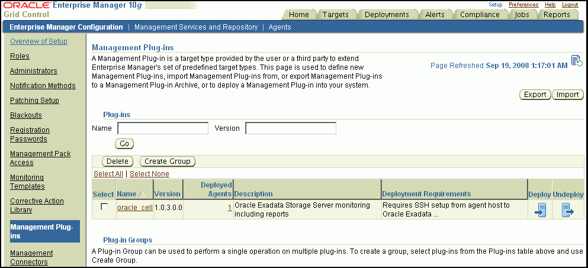Open Management Connectors in sidebar

tap(31, 257)
